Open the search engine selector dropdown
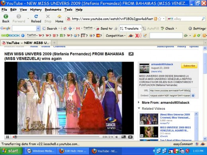The width and height of the screenshot is (207, 155). (170, 19)
